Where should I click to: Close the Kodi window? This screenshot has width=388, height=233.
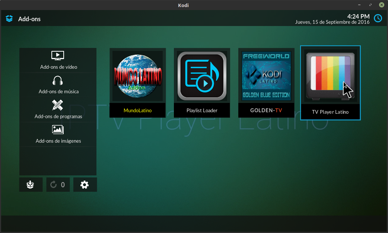382,5
